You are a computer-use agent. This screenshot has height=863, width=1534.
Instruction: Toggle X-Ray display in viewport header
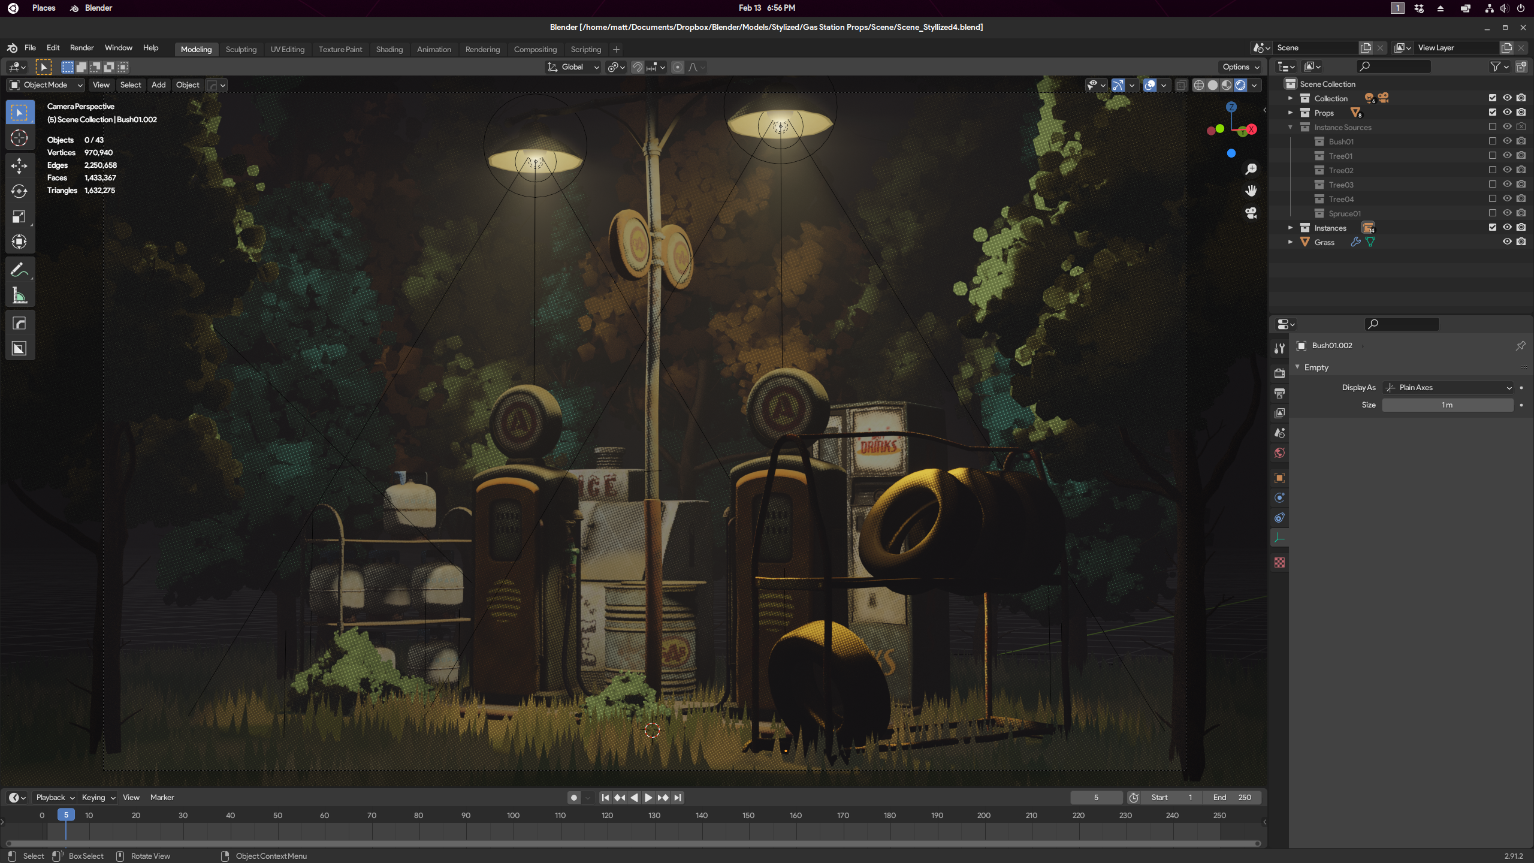click(1181, 85)
